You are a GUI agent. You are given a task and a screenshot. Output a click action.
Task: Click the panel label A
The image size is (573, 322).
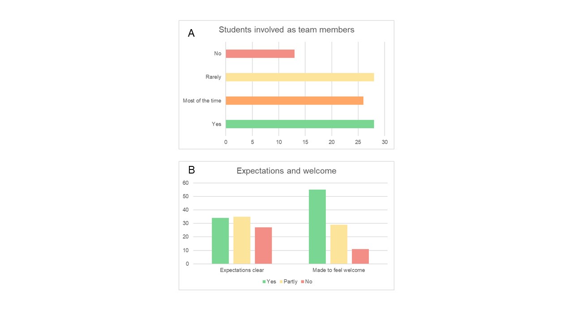[191, 33]
